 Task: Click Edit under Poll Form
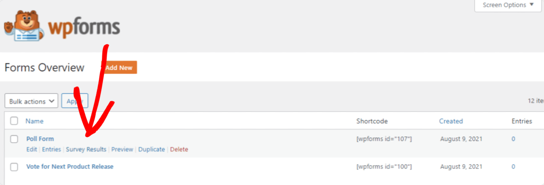pyautogui.click(x=32, y=149)
